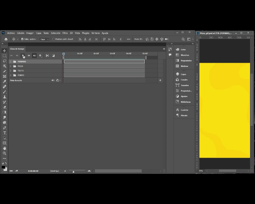This screenshot has height=204, width=255.
Task: Click the Home icon in options bar
Action: 6,39
